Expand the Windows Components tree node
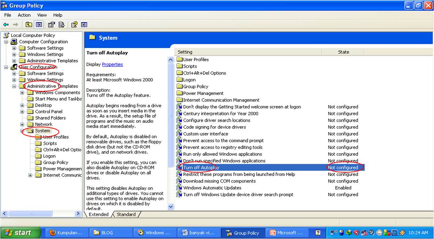The image size is (434, 239). (x=22, y=93)
